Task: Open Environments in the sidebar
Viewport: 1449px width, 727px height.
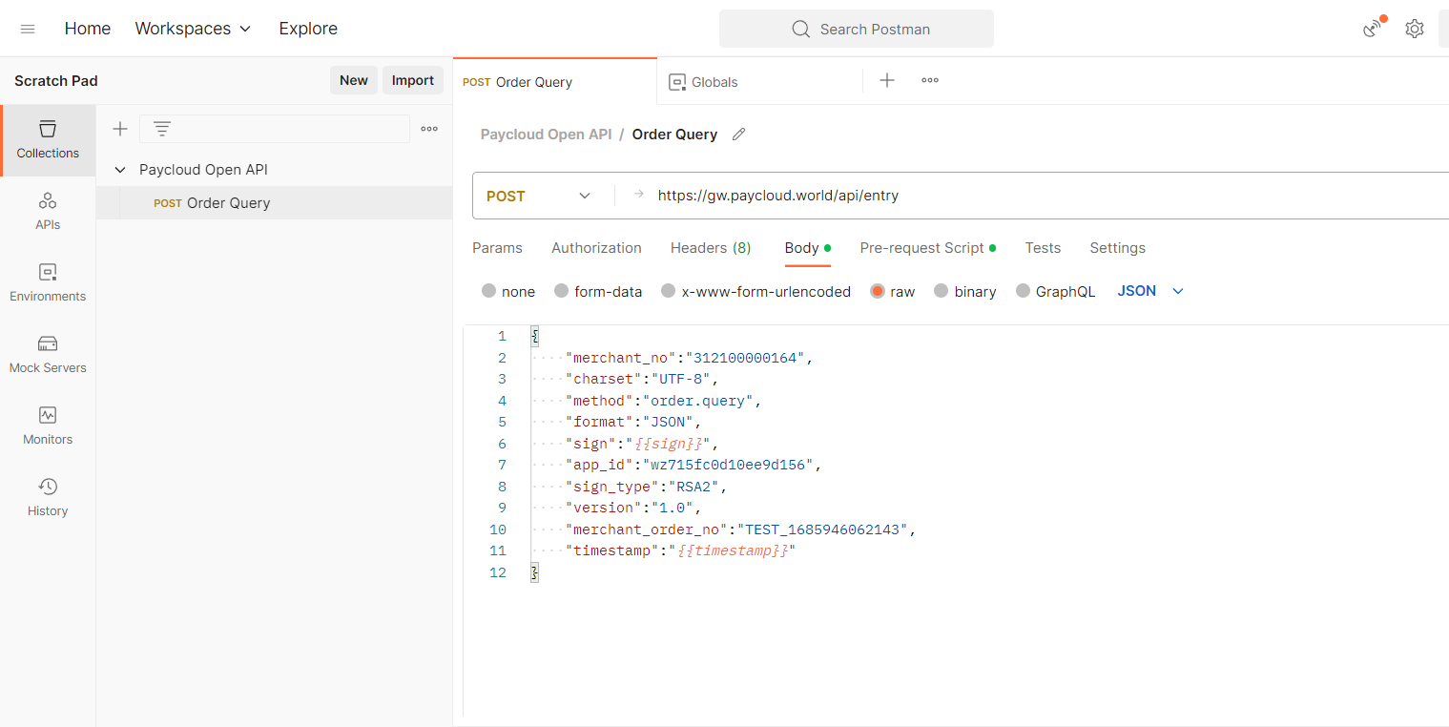Action: coord(48,283)
